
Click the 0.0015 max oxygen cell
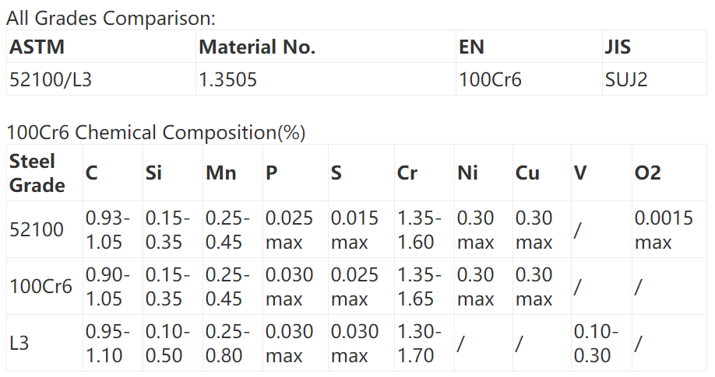coord(664,230)
